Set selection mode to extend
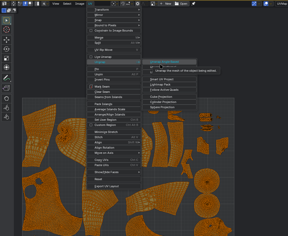This screenshot has height=236, width=288. tap(9, 10)
